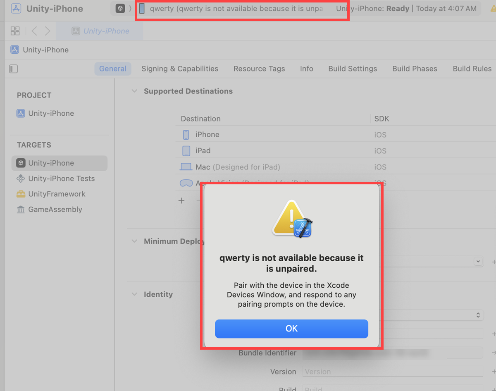Screen dimensions: 496x391
Task: Toggle the project and targets sidebar
Action: (13, 69)
